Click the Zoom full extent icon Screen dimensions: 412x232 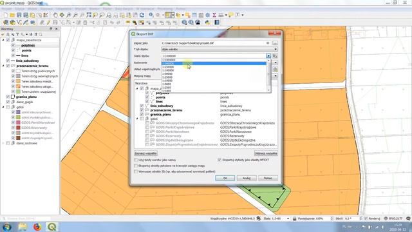[89, 15]
